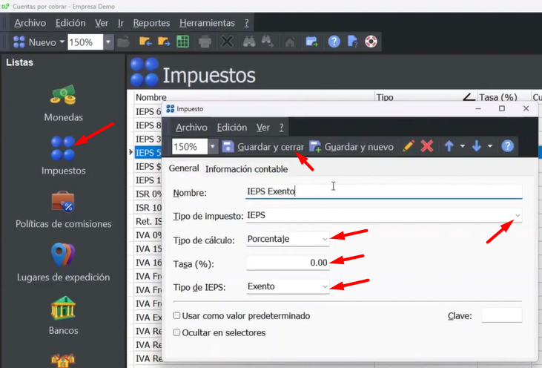542x368 pixels.
Task: Click the blue help icon in dialog toolbar
Action: point(508,146)
